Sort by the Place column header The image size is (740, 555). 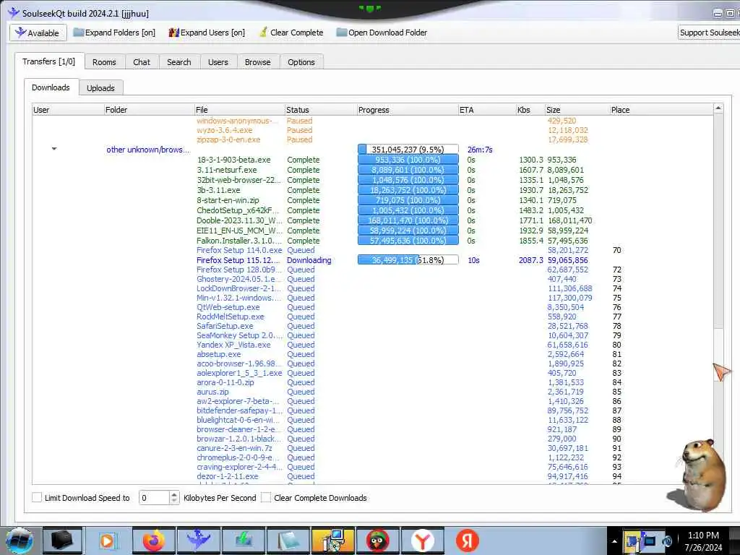click(x=661, y=110)
